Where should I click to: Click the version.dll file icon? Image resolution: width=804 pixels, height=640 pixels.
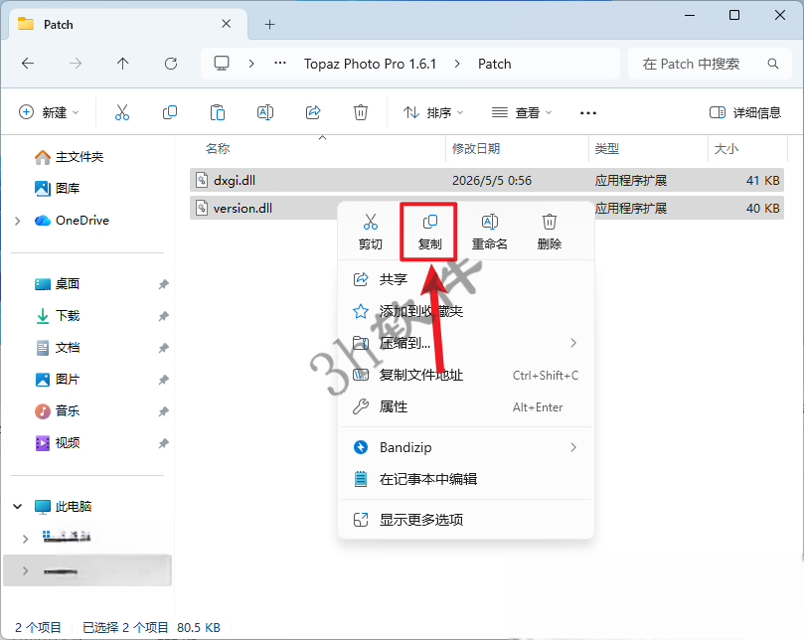click(202, 208)
